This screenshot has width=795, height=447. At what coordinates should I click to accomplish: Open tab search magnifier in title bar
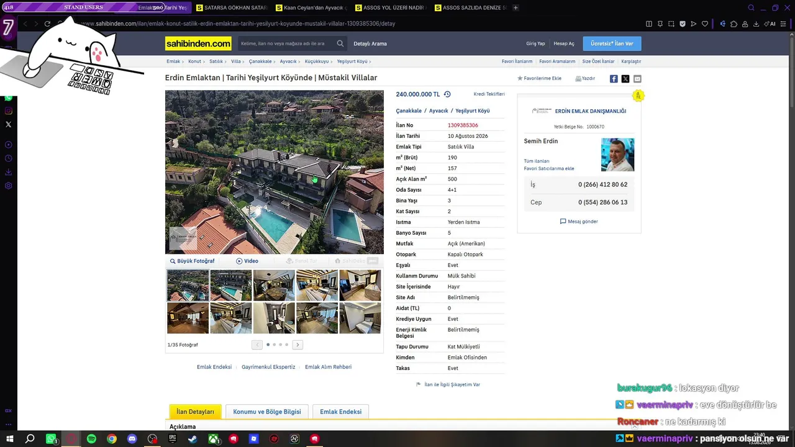(752, 7)
